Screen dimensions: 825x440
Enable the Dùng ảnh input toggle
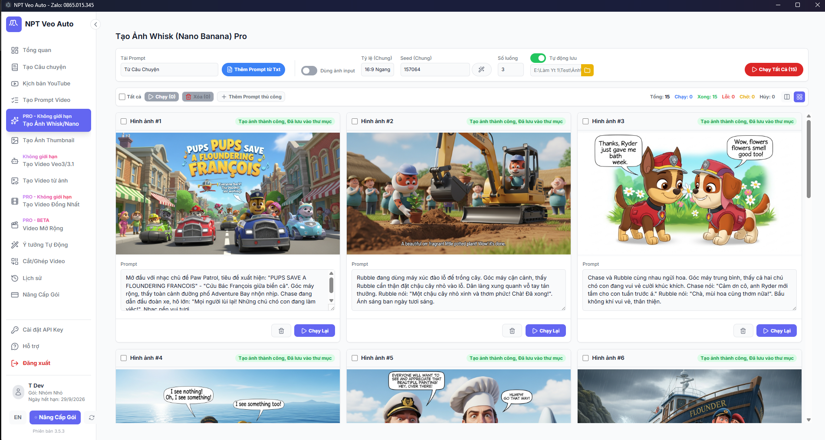point(309,71)
